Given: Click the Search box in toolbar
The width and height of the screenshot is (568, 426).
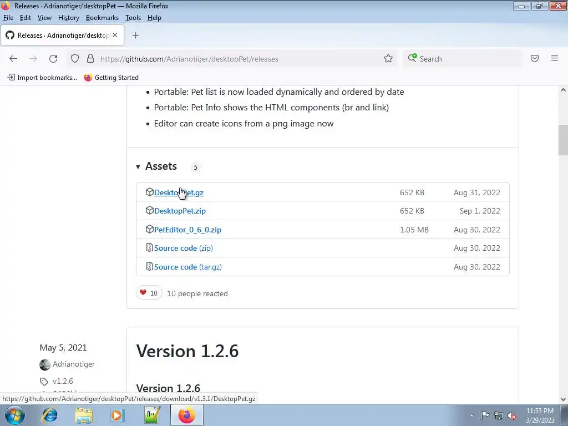Looking at the screenshot, I should click(462, 59).
